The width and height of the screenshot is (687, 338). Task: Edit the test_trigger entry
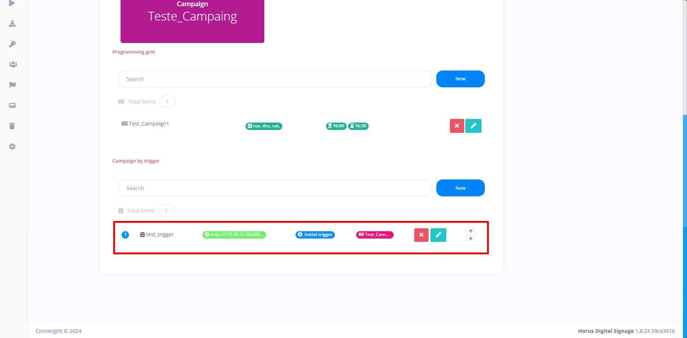pyautogui.click(x=438, y=235)
